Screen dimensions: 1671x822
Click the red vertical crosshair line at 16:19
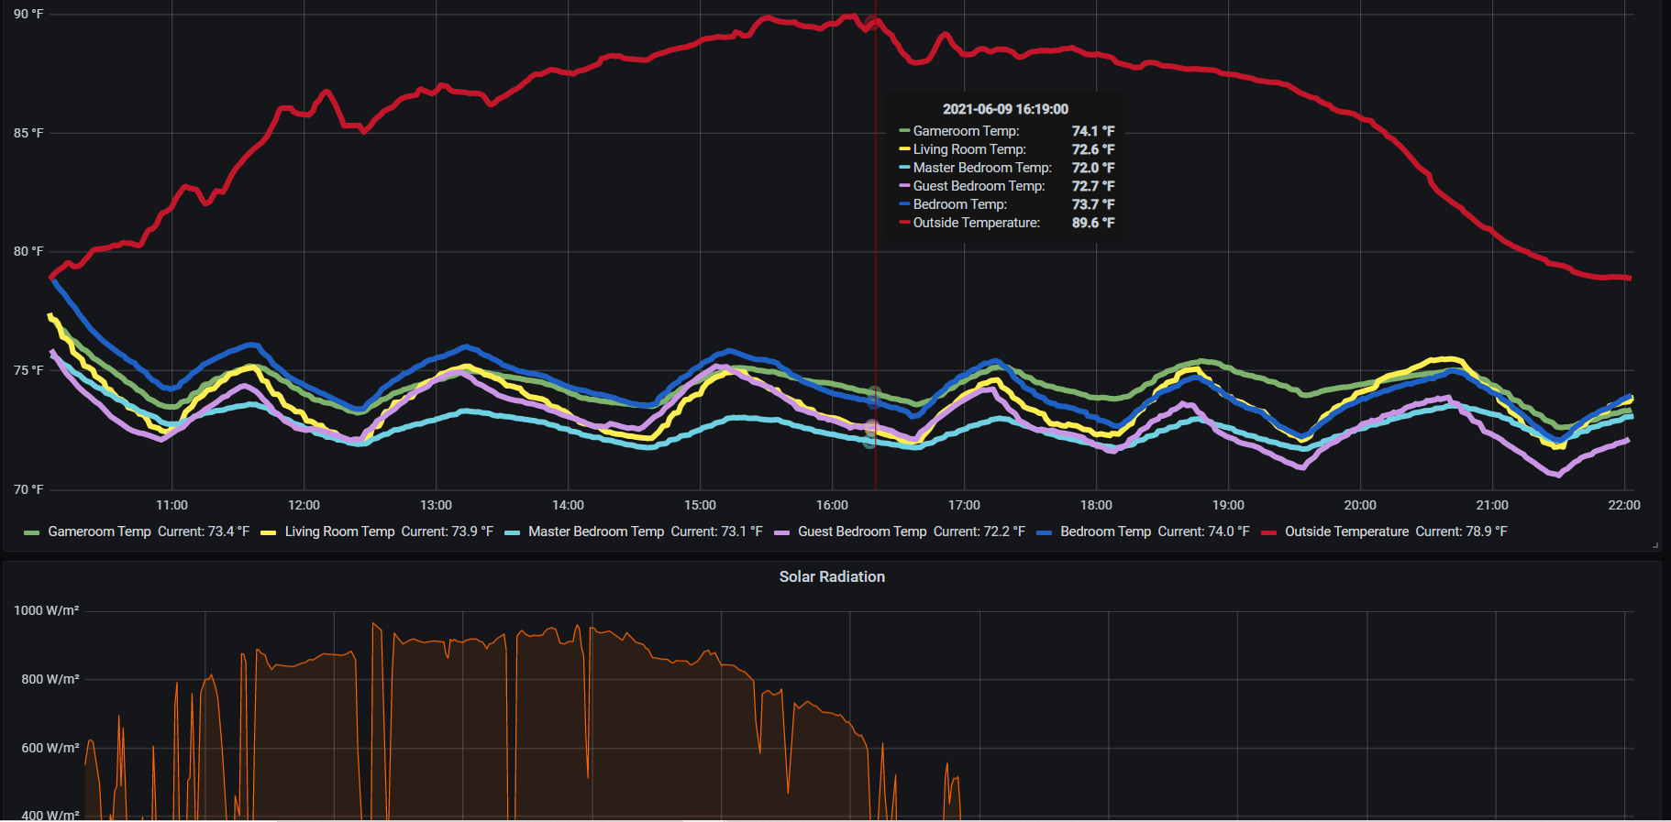(x=875, y=302)
